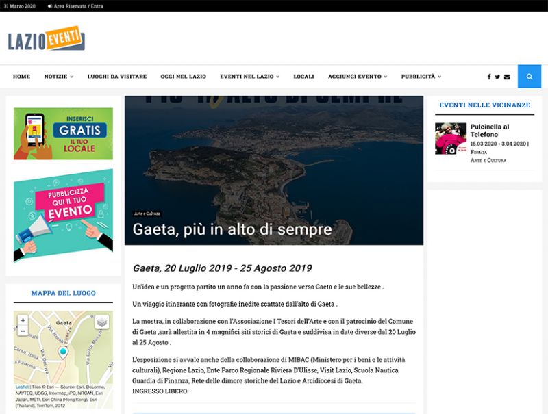This screenshot has width=548, height=414.
Task: Click the date line Gaeta, 20 Luglio 2019
Action: point(222,268)
